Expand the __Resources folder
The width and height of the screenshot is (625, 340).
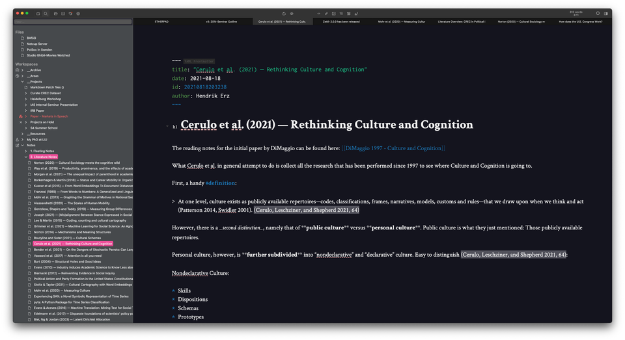23,134
